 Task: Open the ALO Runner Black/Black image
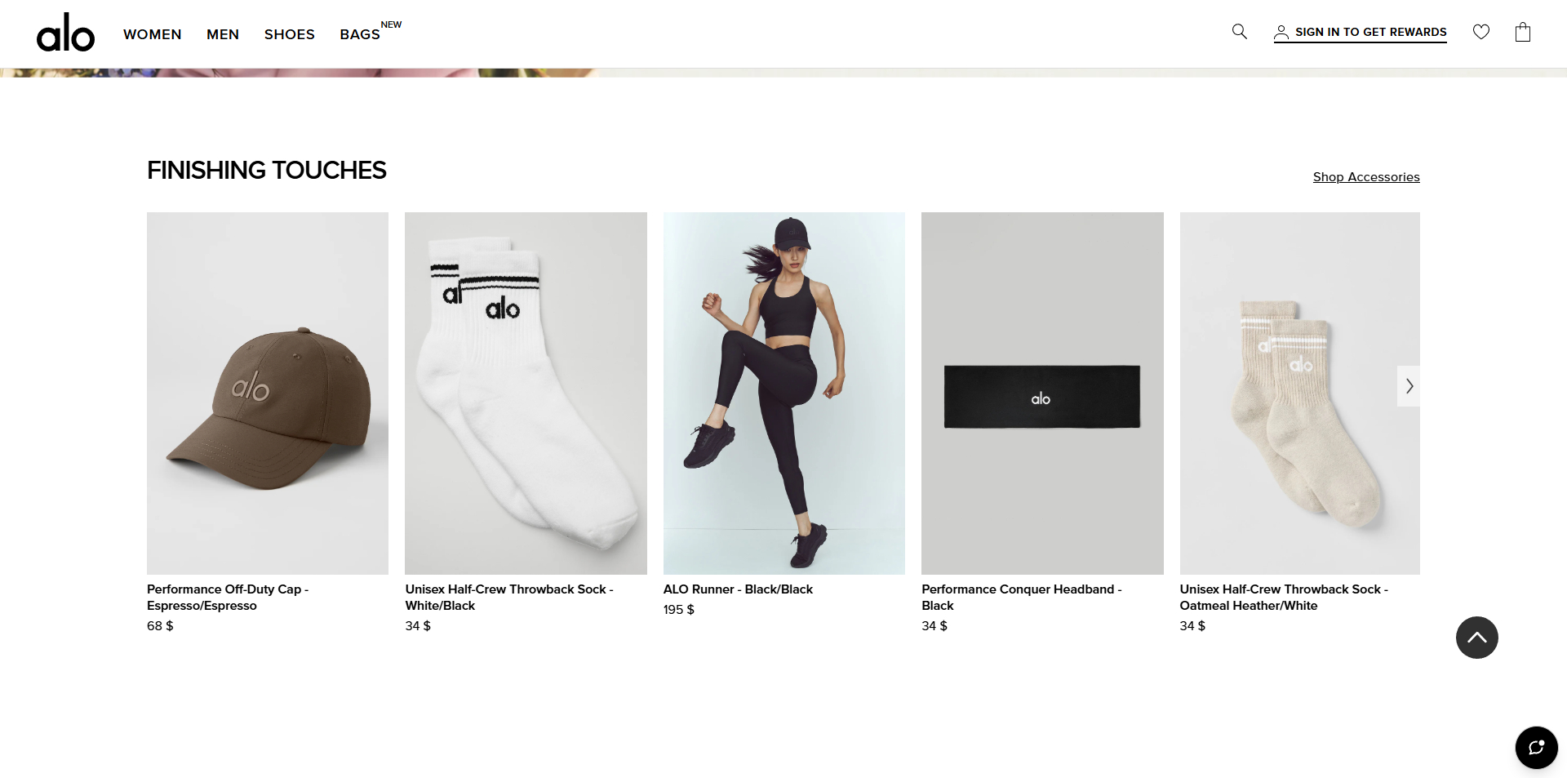[x=784, y=393]
